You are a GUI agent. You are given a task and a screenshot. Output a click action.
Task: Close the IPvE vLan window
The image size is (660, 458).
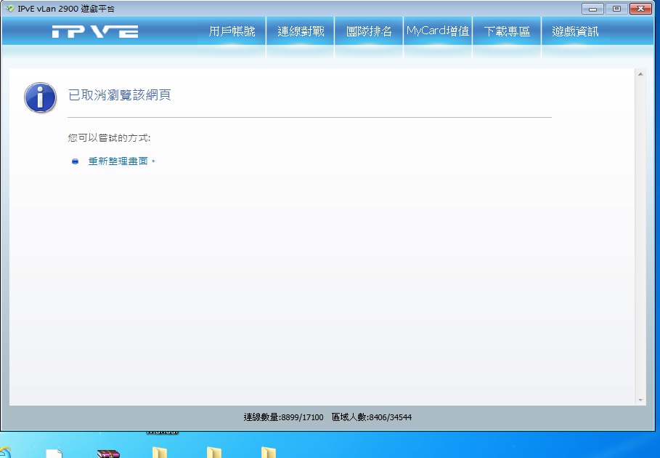(640, 9)
